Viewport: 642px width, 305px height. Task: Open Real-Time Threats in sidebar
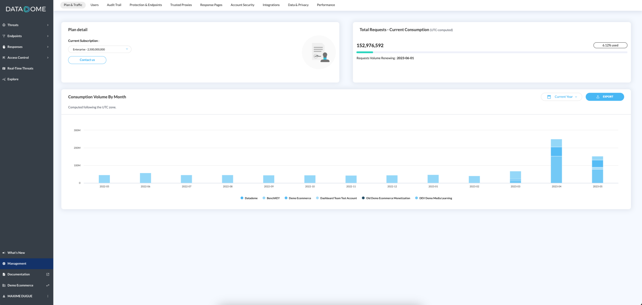click(x=27, y=68)
